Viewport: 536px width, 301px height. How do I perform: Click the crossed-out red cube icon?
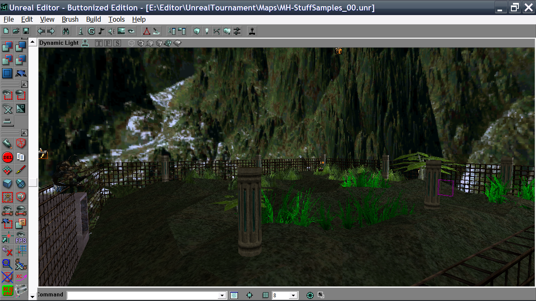tap(7, 277)
